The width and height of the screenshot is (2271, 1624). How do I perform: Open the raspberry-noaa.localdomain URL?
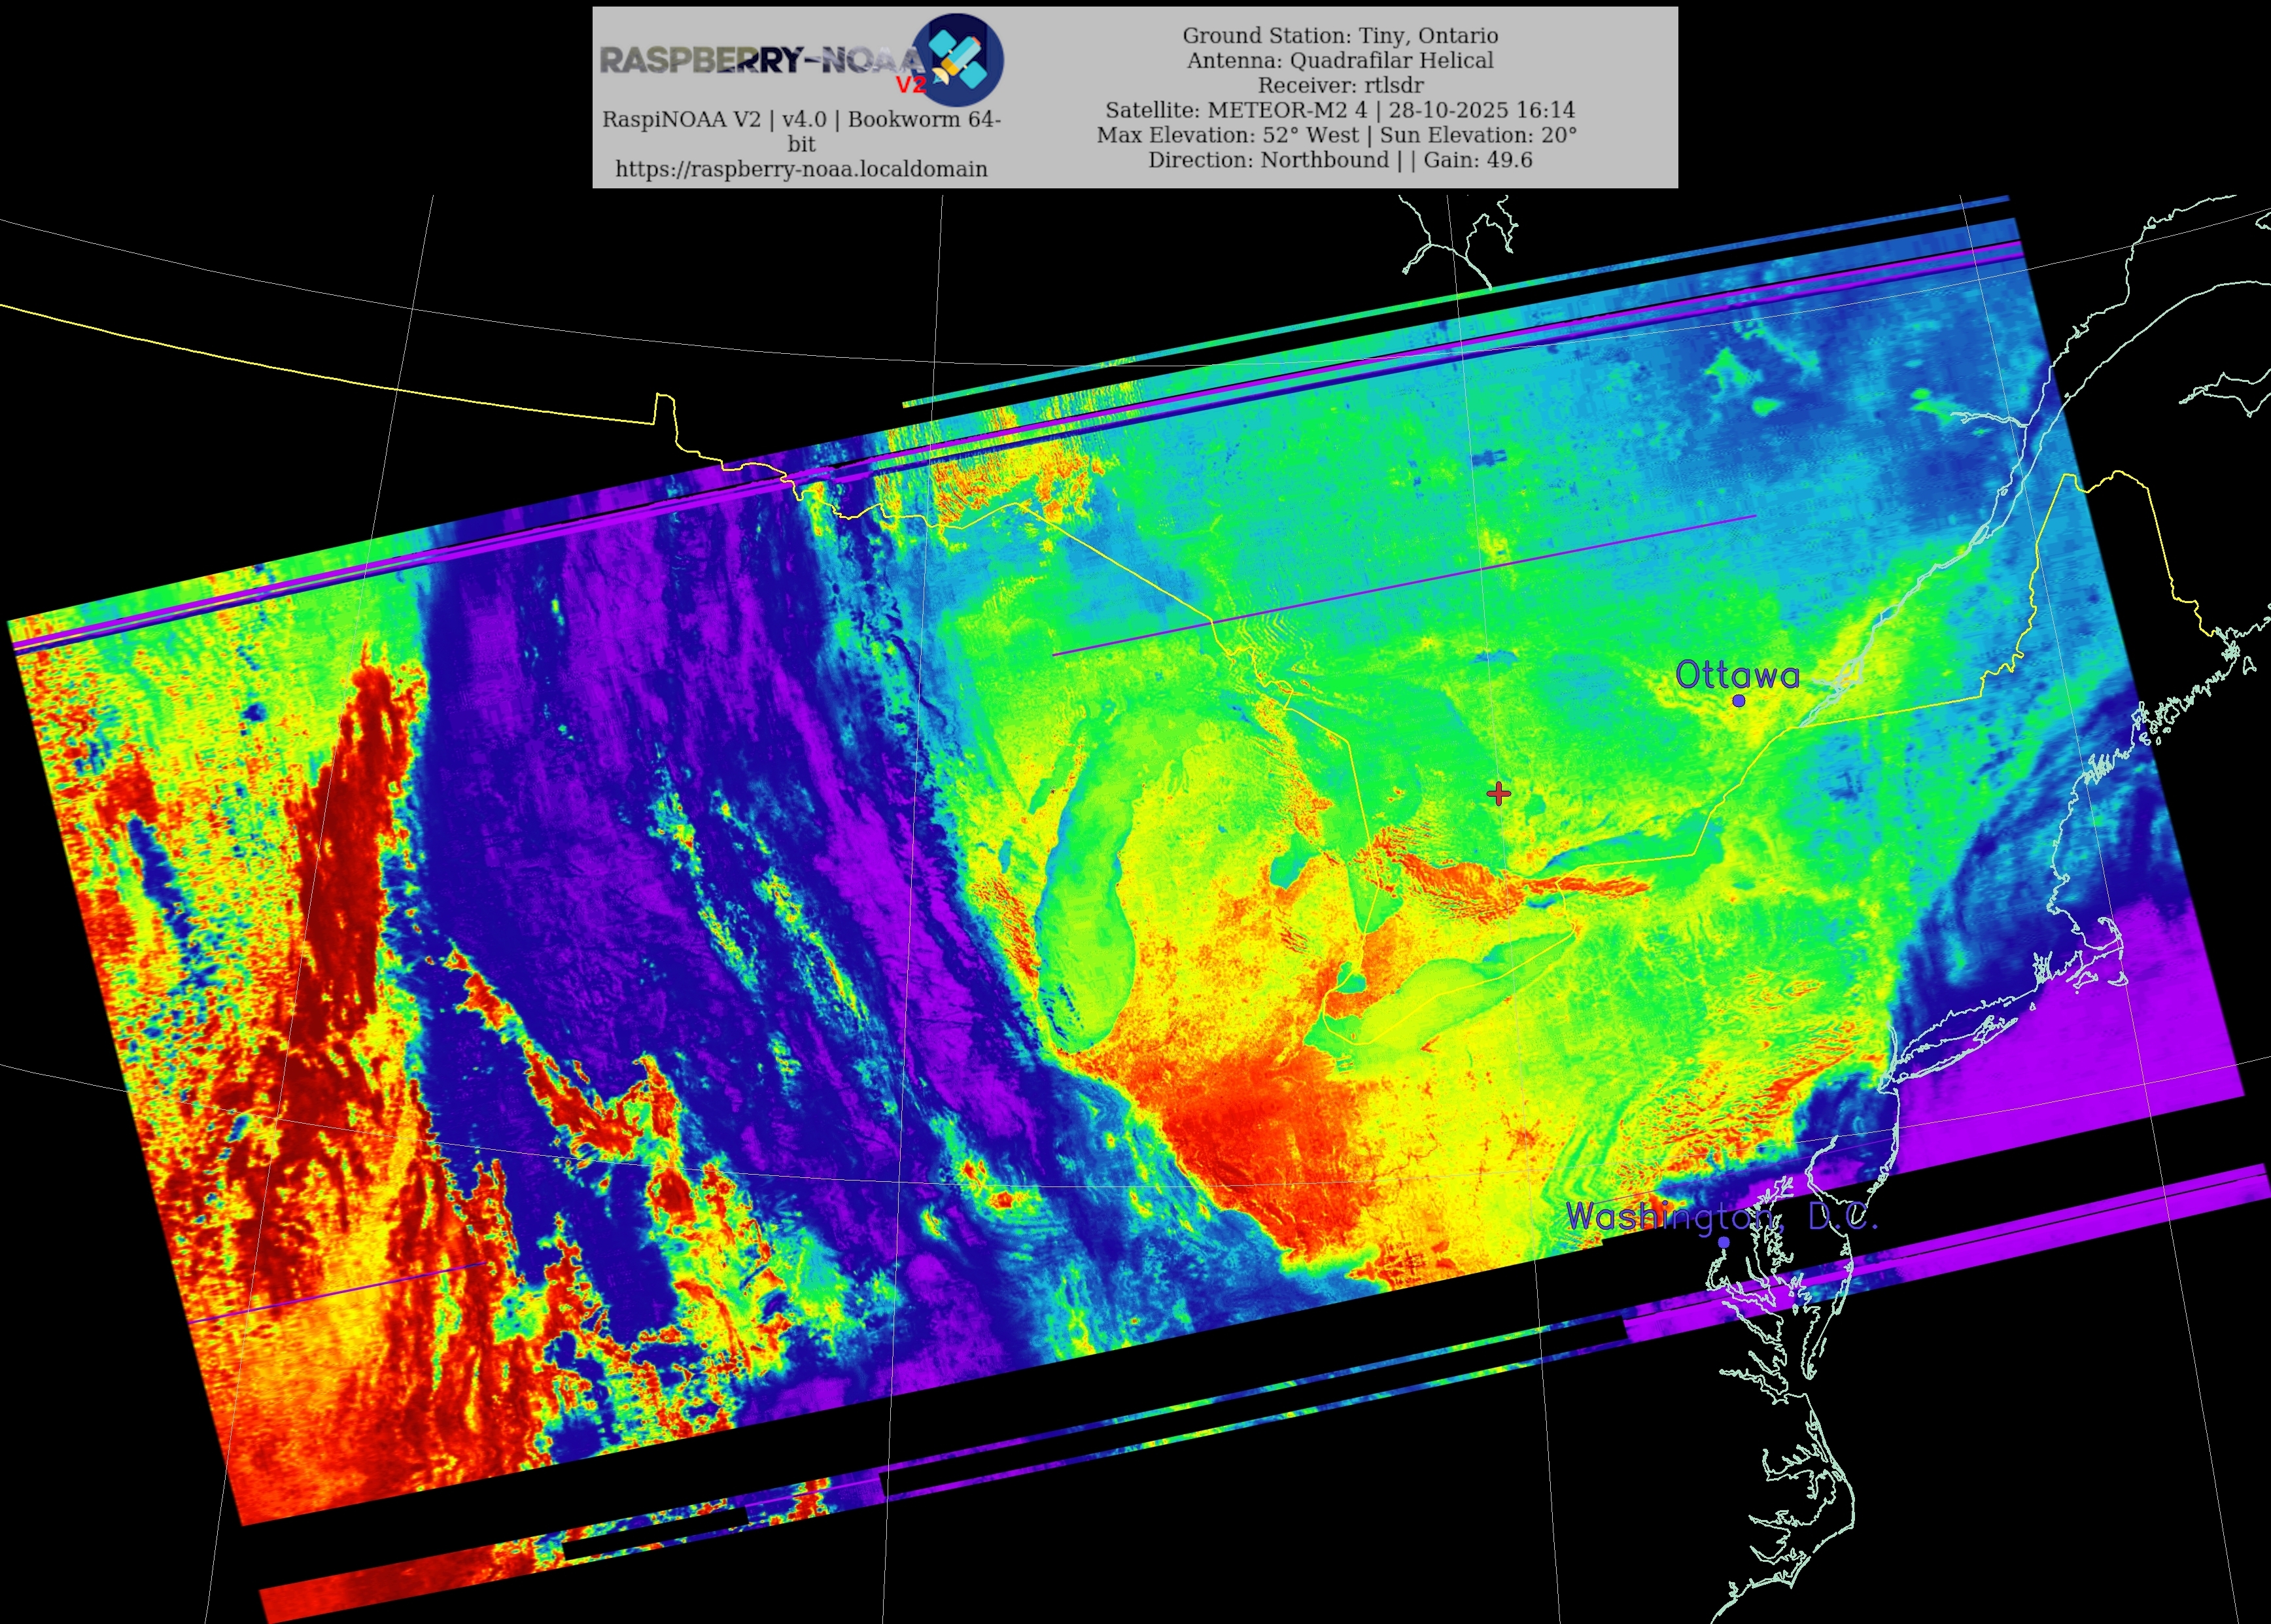pyautogui.click(x=801, y=169)
